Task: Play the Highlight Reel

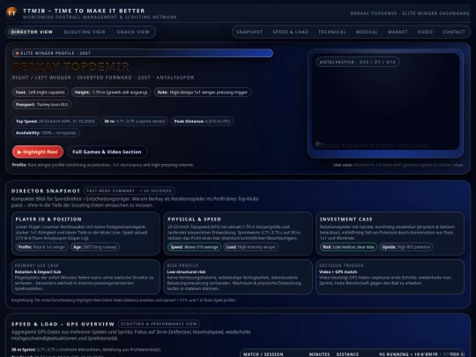Action: pos(38,152)
